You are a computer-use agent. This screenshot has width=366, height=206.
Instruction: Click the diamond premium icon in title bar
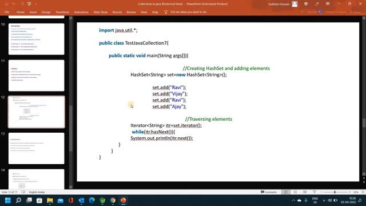click(x=306, y=4)
